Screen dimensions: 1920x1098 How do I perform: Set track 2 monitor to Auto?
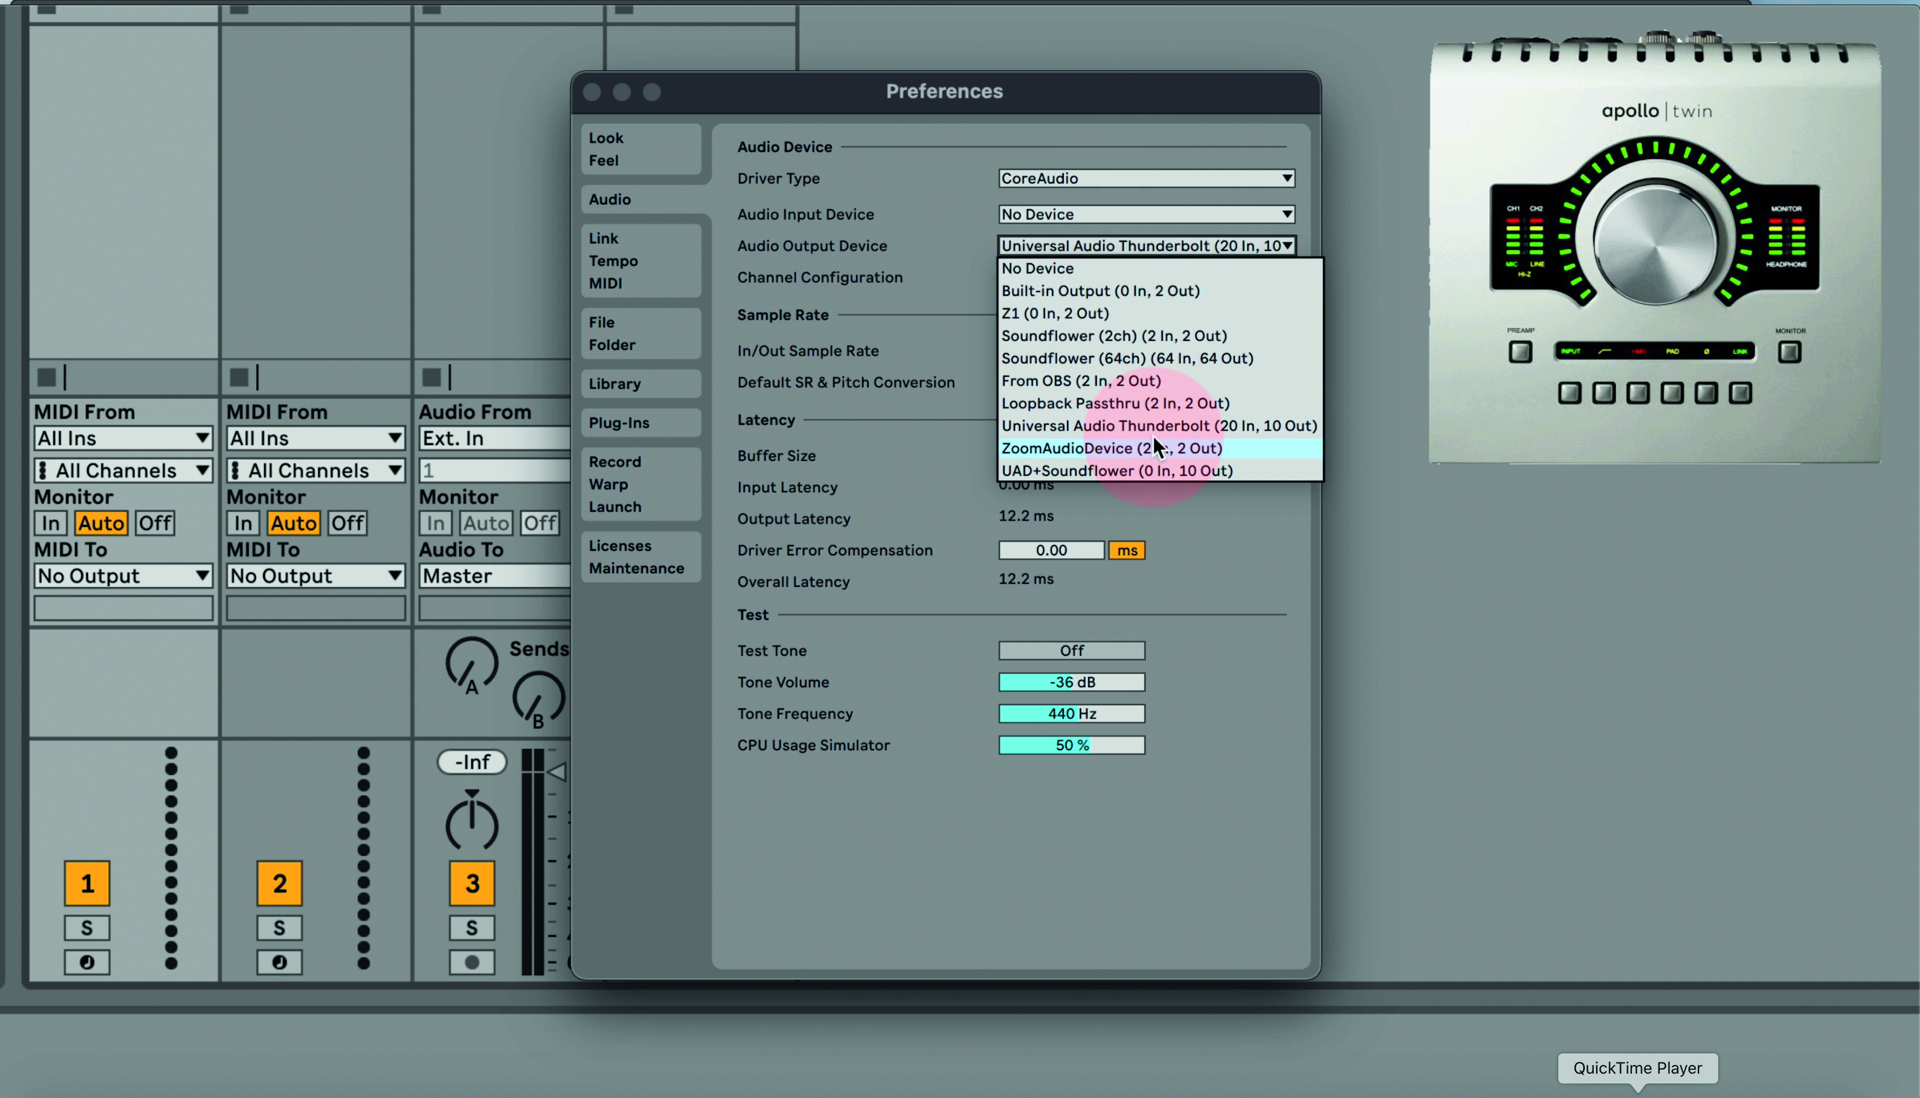point(294,523)
